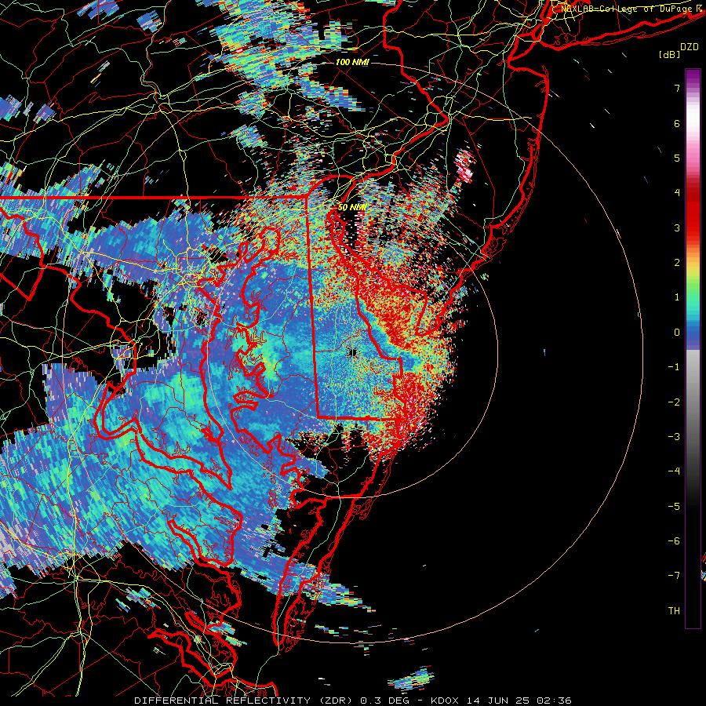This screenshot has height=706, width=706.
Task: Click the KDOX radar site marker at center
Action: pyautogui.click(x=352, y=352)
